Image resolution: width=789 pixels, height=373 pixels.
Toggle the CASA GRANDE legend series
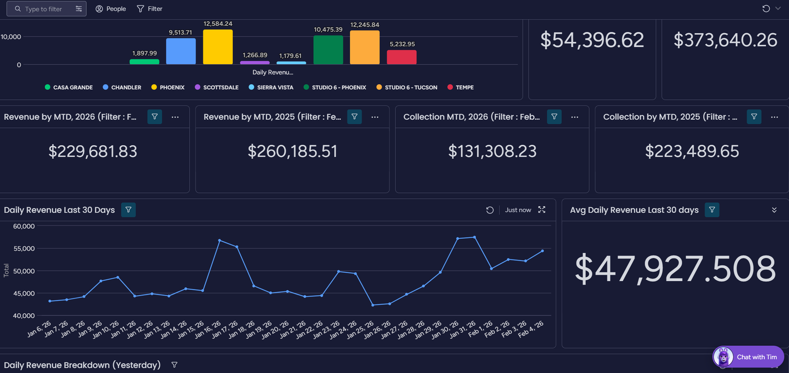tap(69, 87)
